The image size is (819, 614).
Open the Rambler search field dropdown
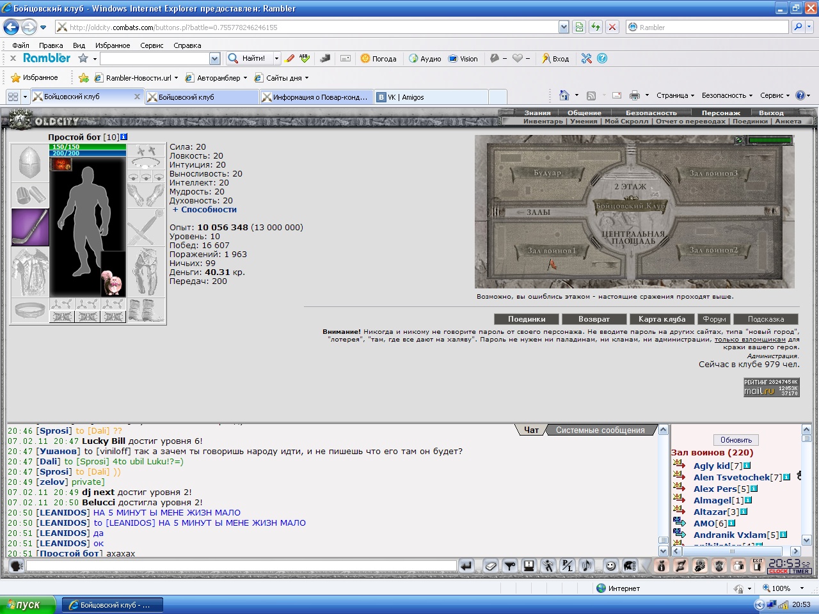coord(214,58)
